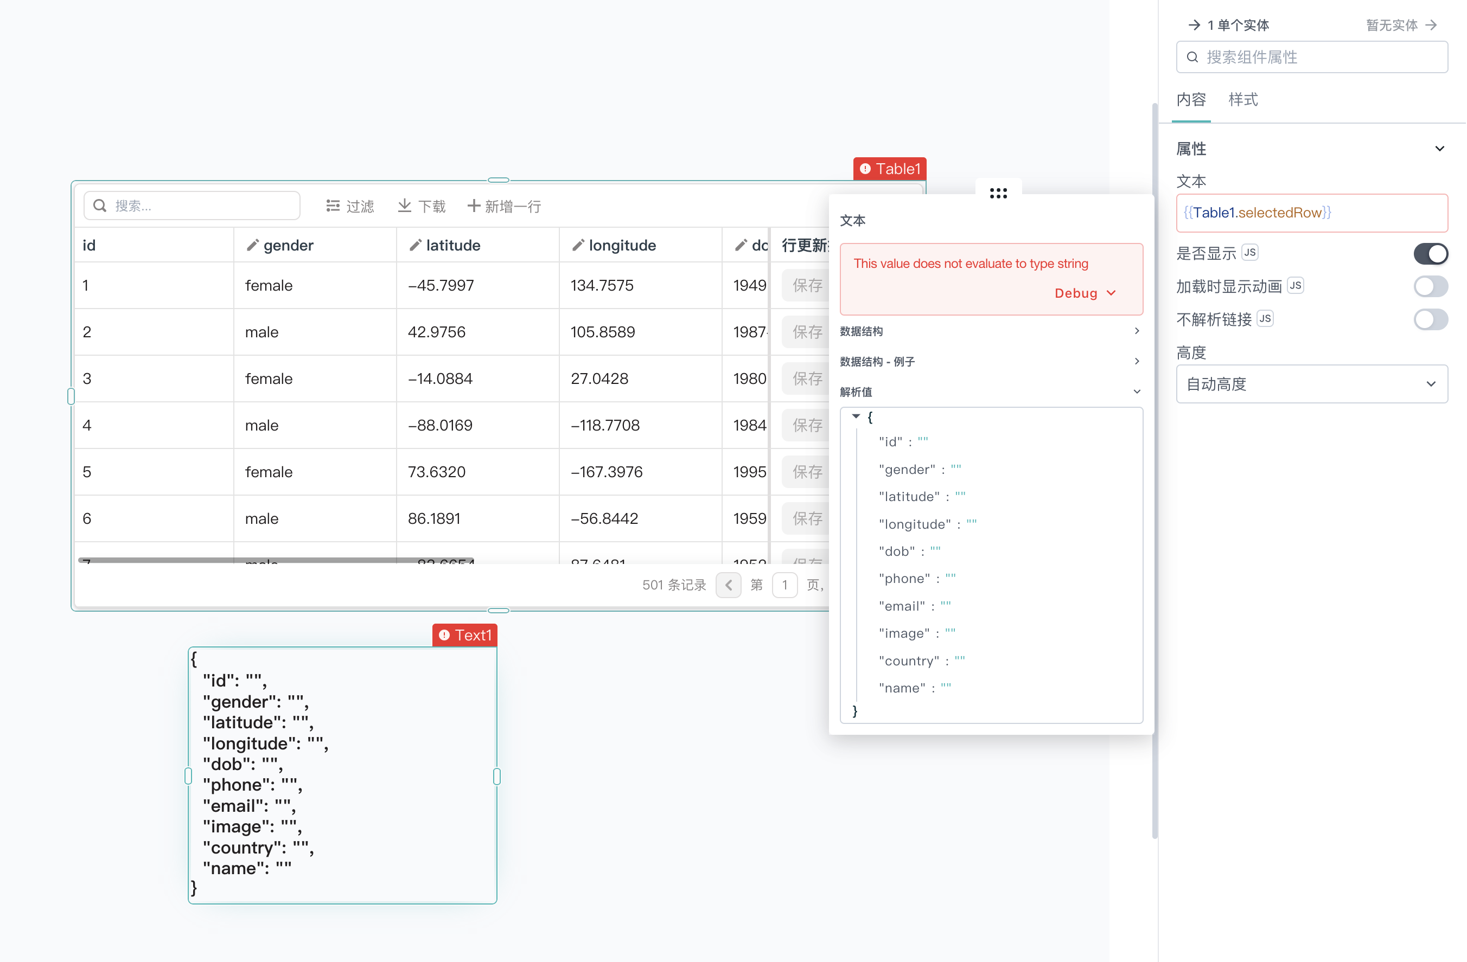Click 保存 button in row 3
The height and width of the screenshot is (962, 1467).
point(806,379)
